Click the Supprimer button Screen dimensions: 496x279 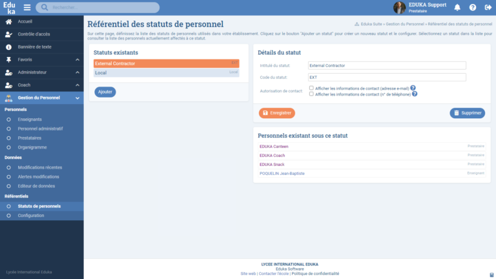pos(467,113)
